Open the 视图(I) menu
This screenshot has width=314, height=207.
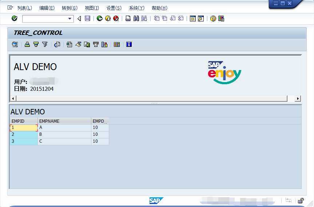92,8
